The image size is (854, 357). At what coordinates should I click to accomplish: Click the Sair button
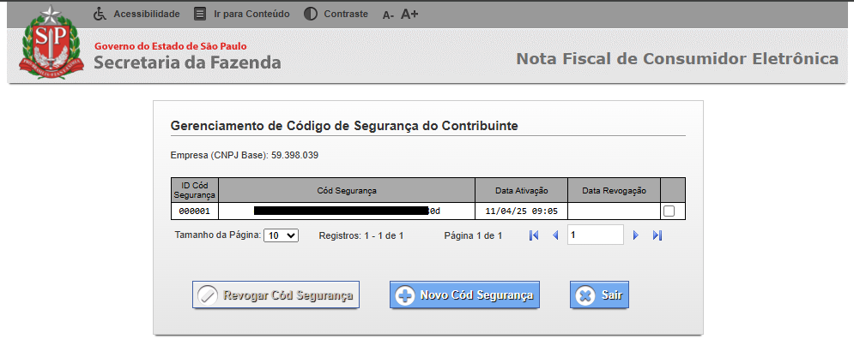pos(600,295)
